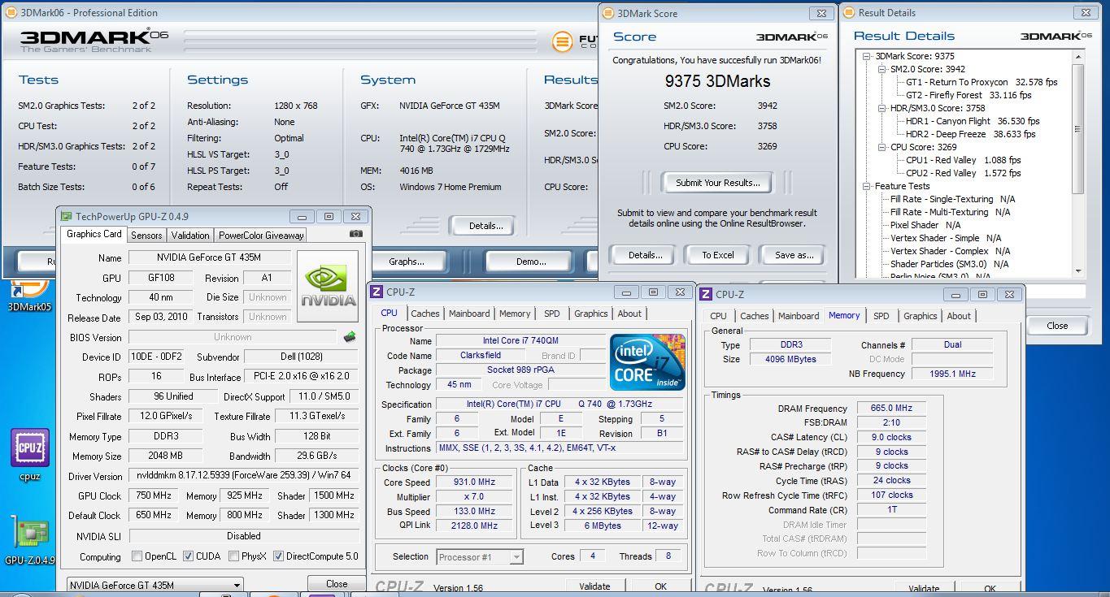1110x597 pixels.
Task: Click the Driver Version field in GPU-Z
Action: click(x=244, y=476)
